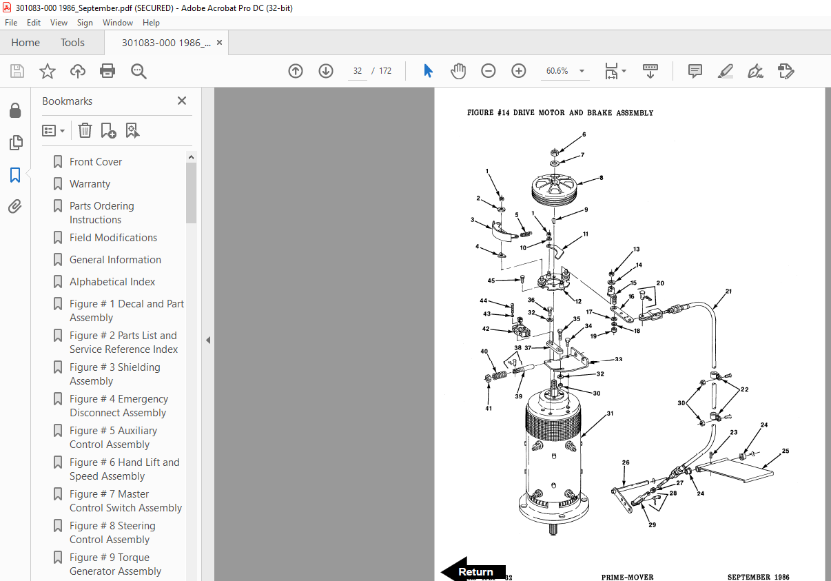Image resolution: width=831 pixels, height=581 pixels.
Task: Jump to Figure # 7 Master Control Switch Assembly
Action: coord(125,501)
